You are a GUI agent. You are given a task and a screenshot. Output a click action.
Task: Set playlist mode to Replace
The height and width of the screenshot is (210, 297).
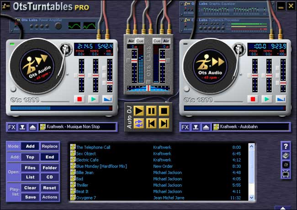coord(49,147)
